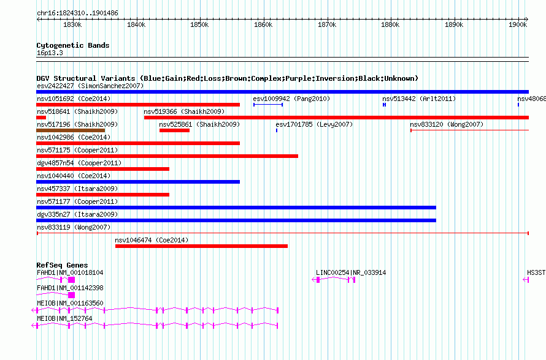
Task: Click the ruler's left arrowhead
Action: pyautogui.click(x=38, y=20)
